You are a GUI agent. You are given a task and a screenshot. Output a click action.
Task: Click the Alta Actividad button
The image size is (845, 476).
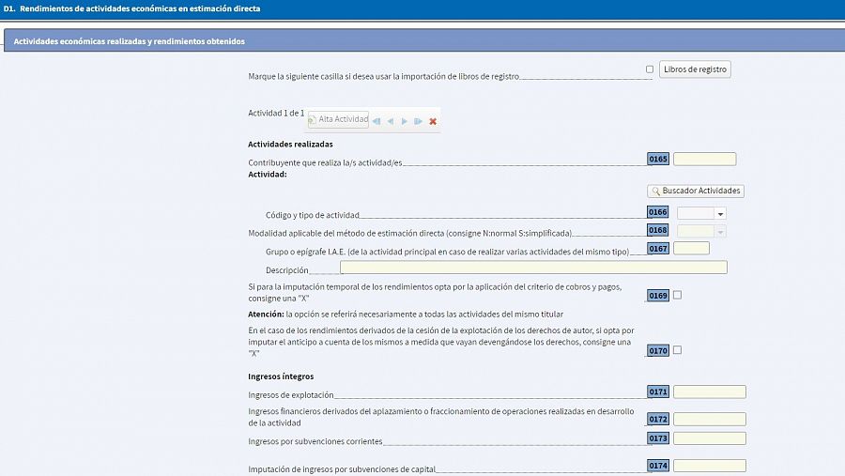(x=338, y=120)
